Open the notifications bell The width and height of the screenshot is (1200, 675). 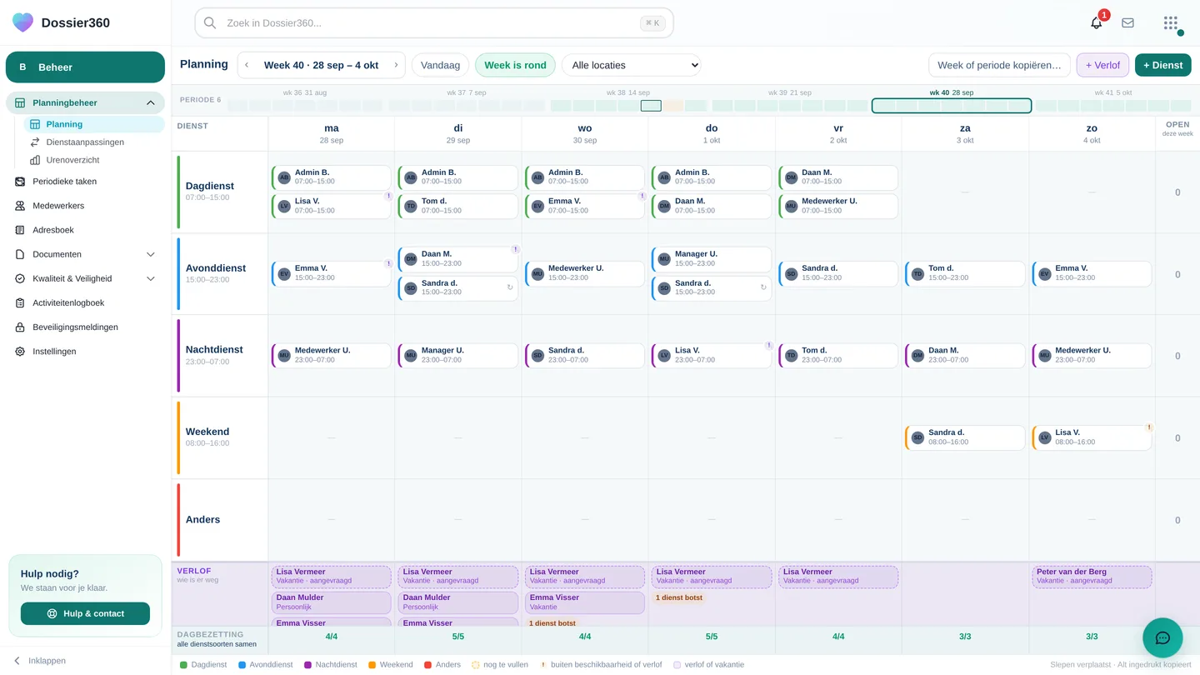pyautogui.click(x=1097, y=22)
